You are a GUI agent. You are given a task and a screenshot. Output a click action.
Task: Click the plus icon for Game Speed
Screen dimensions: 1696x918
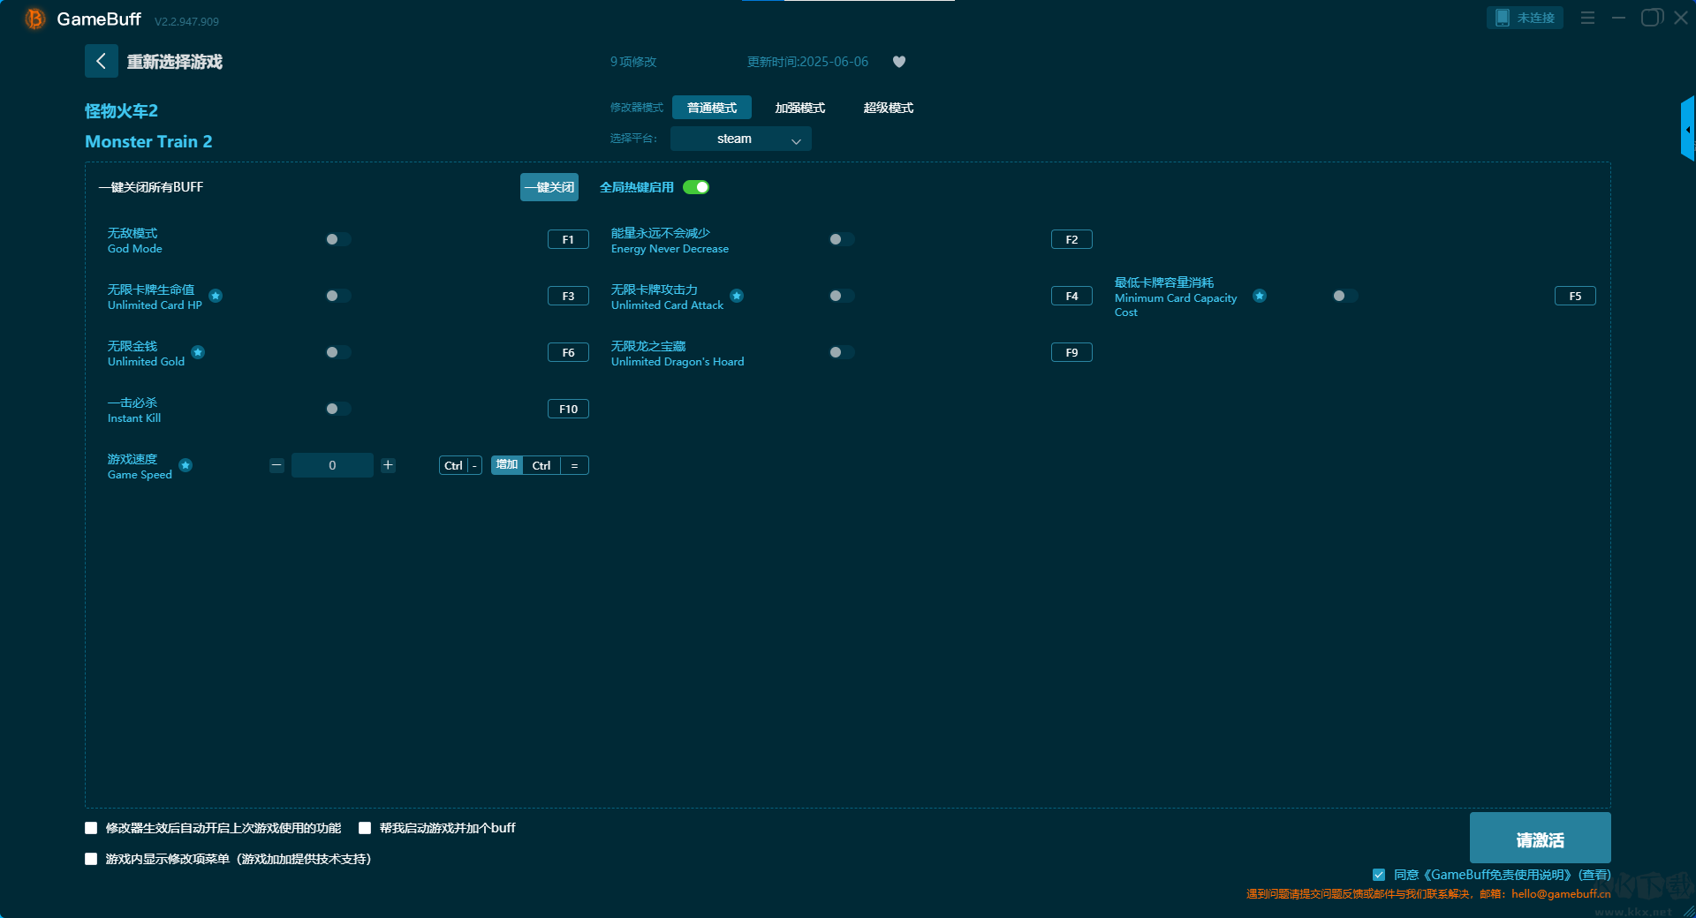[388, 465]
